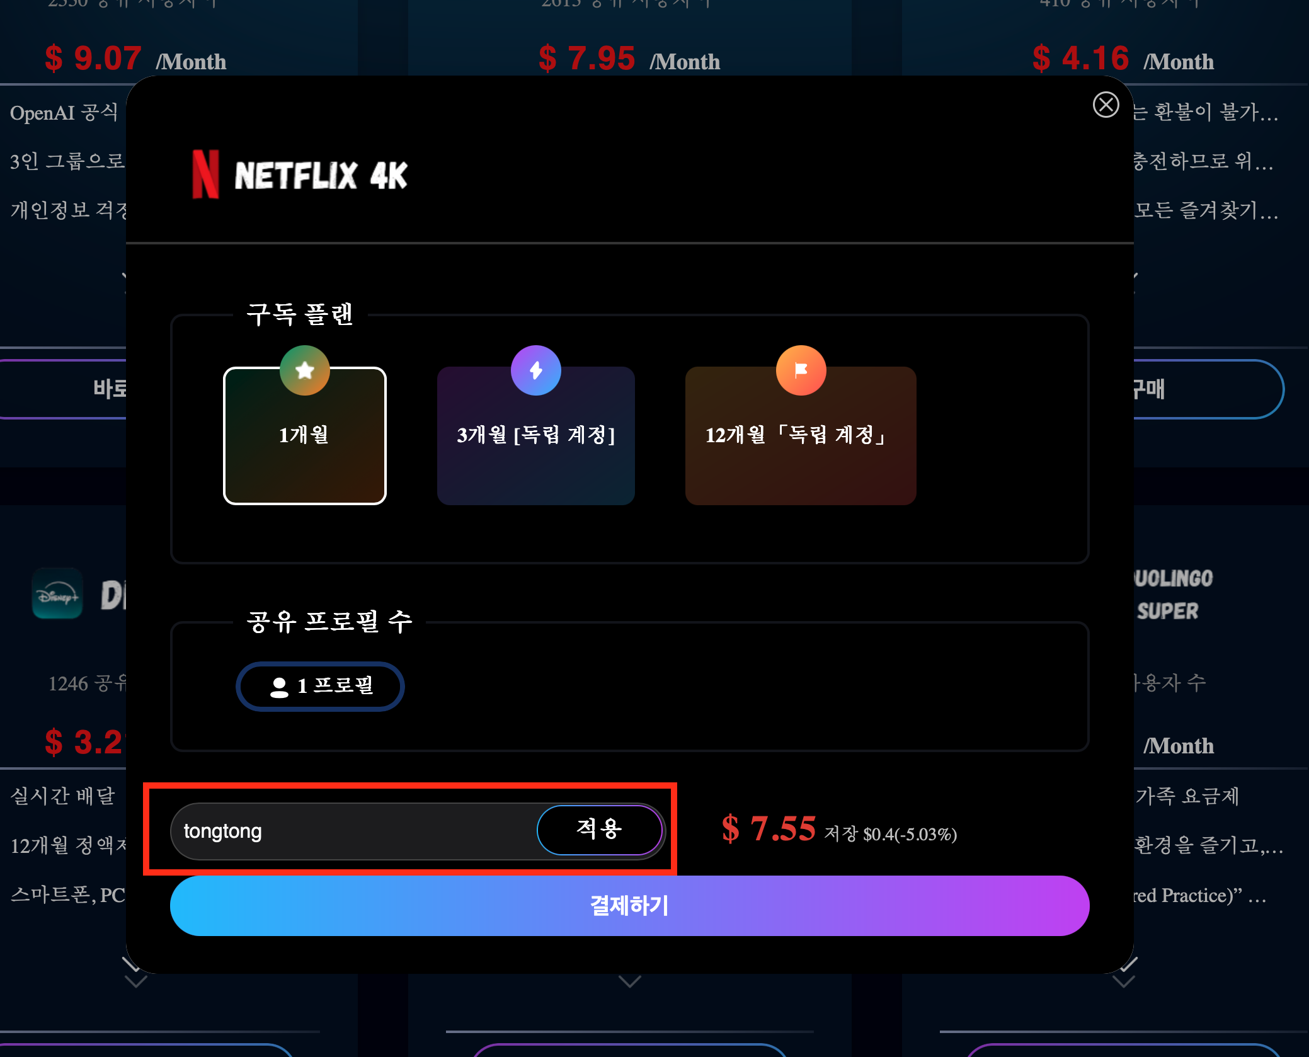Close the Netflix 4K purchase dialog
This screenshot has width=1309, height=1057.
point(1106,105)
